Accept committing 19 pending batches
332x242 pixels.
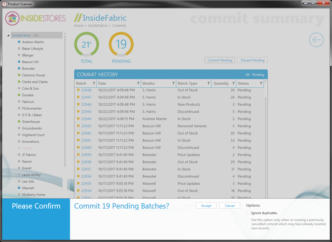tap(206, 206)
